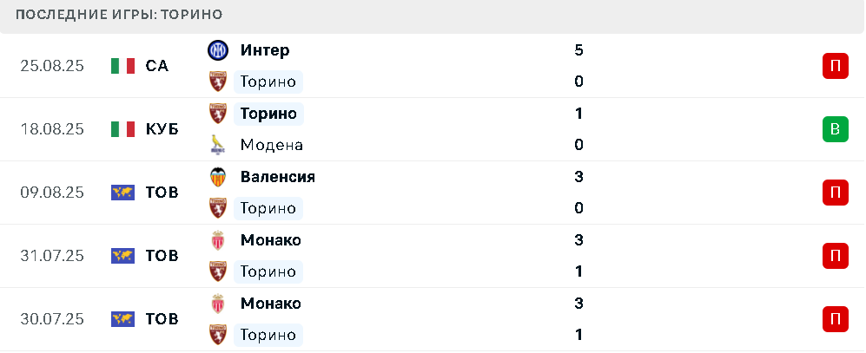Open the Интер team link

click(265, 50)
